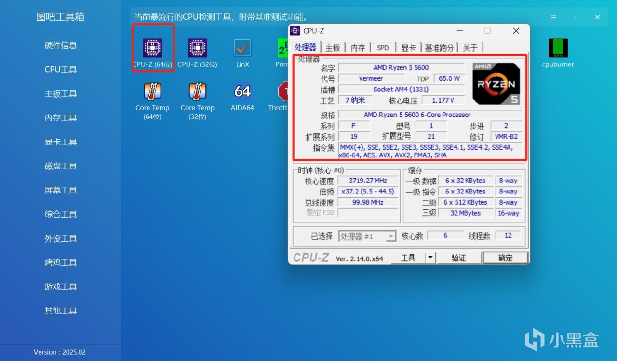The image size is (617, 361).
Task: Open the 显卡 tab in CPU-Z
Action: click(408, 47)
